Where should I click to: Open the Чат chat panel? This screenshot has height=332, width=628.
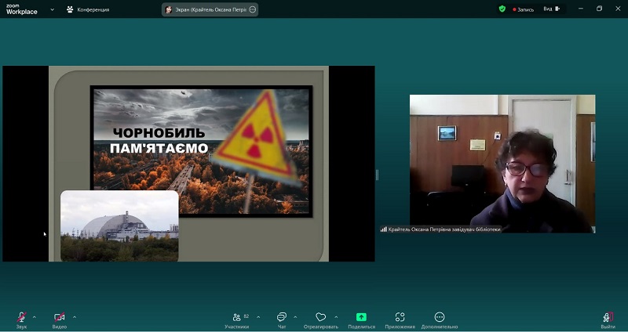[282, 317]
